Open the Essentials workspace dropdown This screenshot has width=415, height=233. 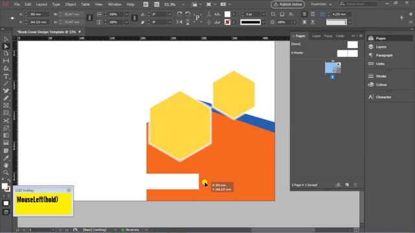tap(321, 5)
